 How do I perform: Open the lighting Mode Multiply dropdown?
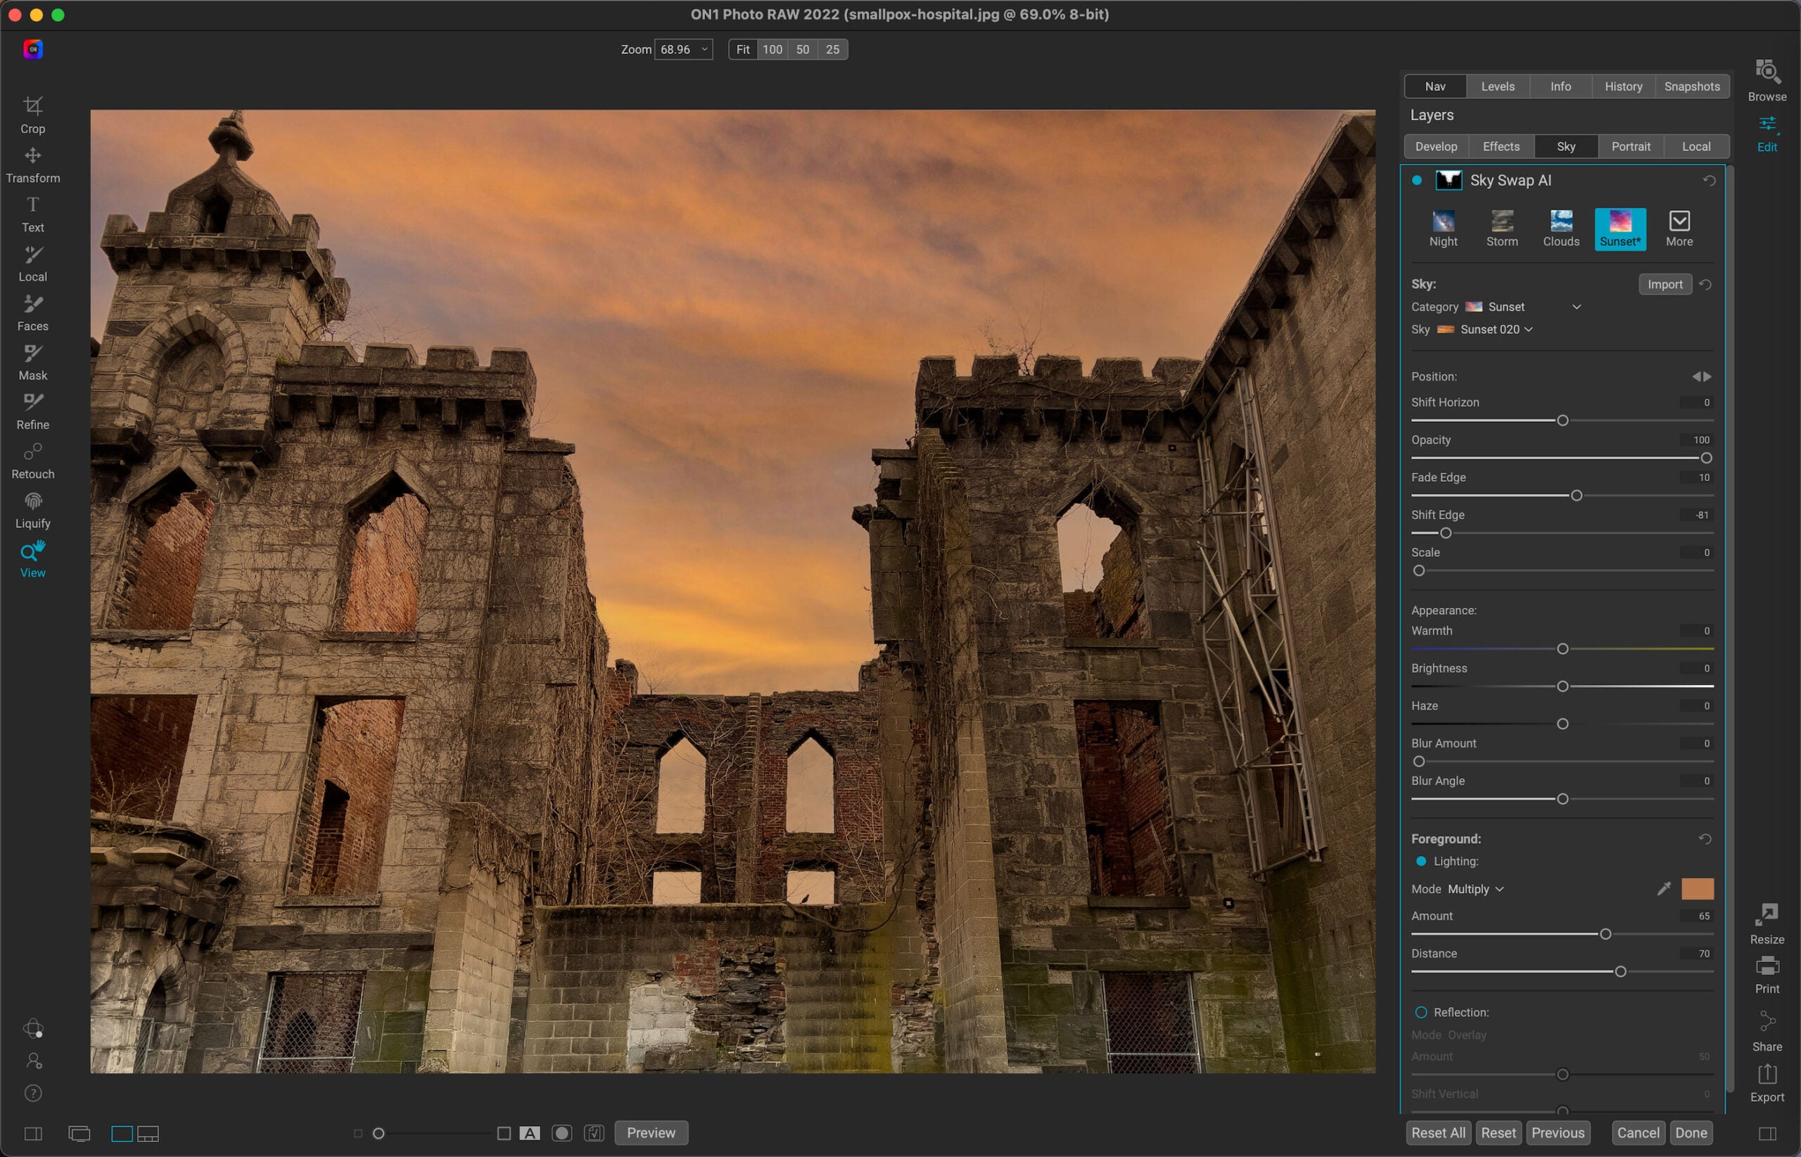coord(1476,889)
